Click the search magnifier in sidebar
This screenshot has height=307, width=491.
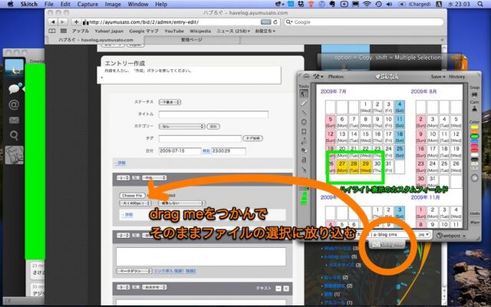coord(14,136)
